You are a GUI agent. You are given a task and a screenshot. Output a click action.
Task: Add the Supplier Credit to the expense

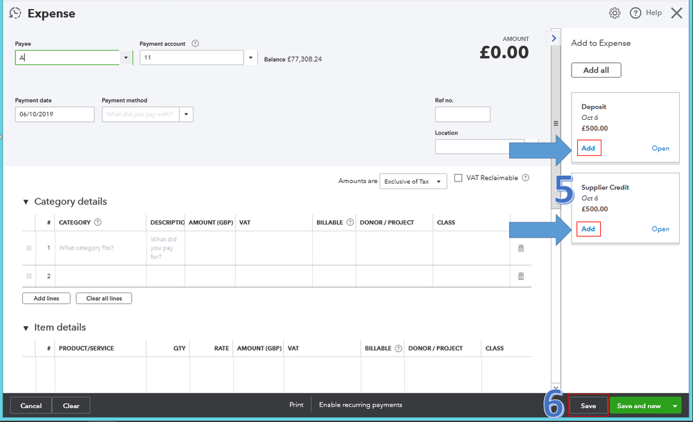(x=588, y=229)
